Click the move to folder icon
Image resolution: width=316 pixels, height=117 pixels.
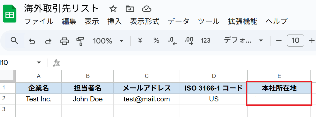(129, 9)
